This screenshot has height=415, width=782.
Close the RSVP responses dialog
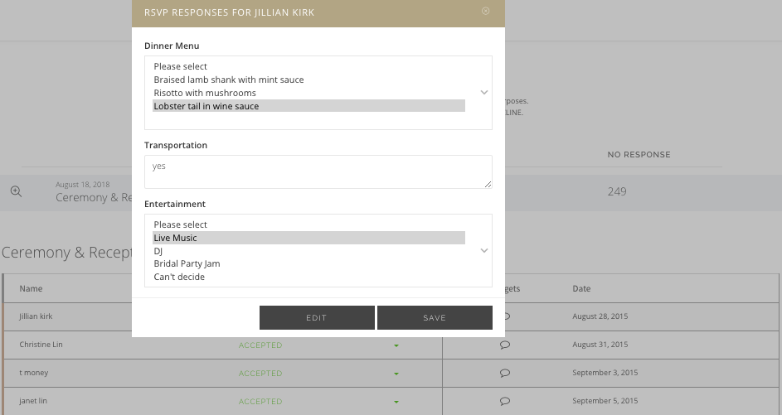point(486,12)
